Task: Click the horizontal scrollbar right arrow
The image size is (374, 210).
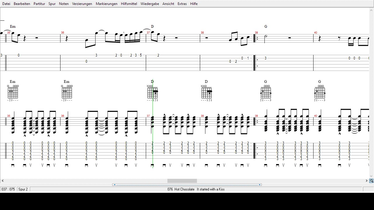Action: coord(367,181)
